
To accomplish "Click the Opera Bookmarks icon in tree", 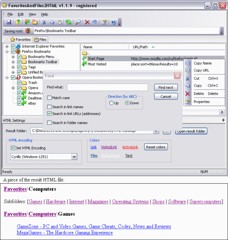I will pos(18,78).
